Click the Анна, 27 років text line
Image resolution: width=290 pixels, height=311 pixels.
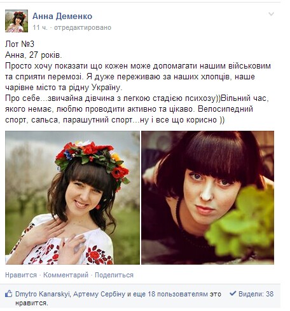point(34,55)
